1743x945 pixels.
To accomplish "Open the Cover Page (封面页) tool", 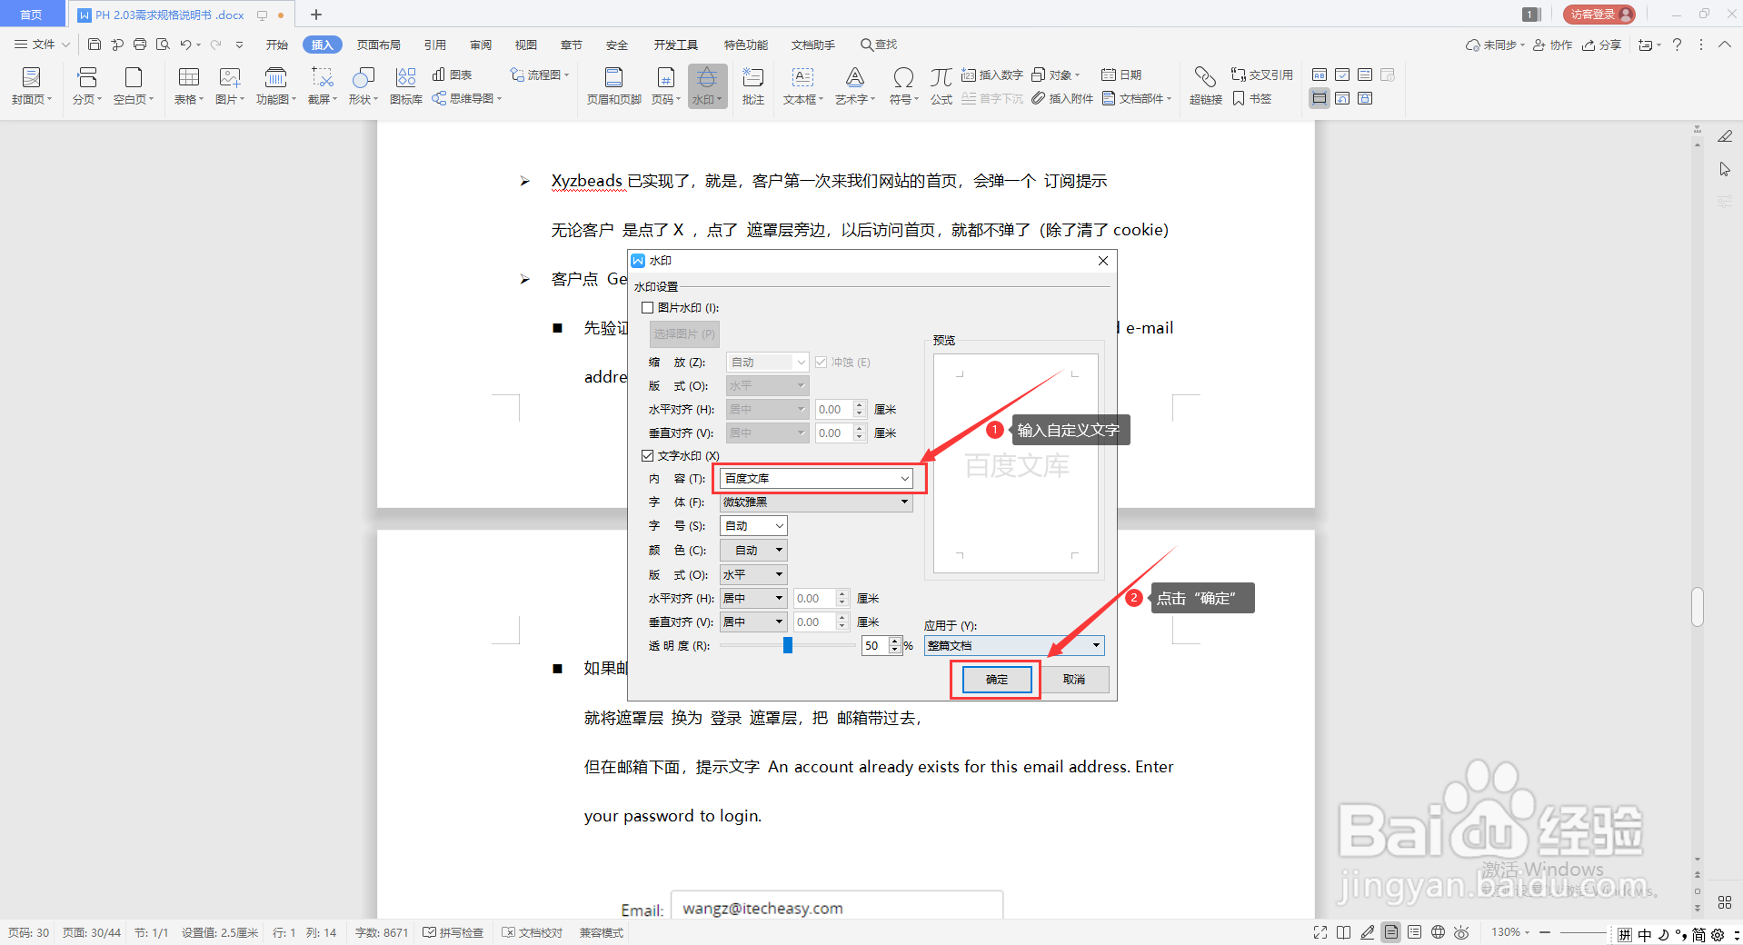I will click(x=31, y=86).
